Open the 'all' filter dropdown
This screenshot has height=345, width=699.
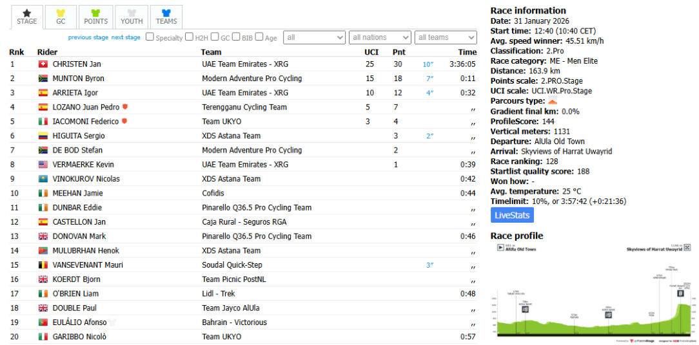(x=315, y=37)
